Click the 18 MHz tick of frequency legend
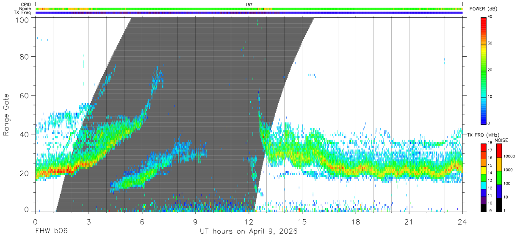Image resolution: width=520 pixels, height=240 pixels. click(x=491, y=143)
